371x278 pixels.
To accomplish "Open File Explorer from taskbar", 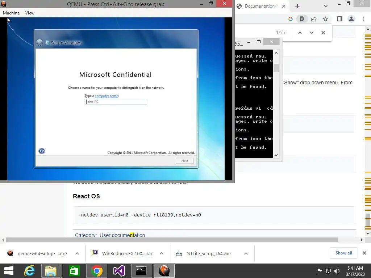I will (51, 271).
